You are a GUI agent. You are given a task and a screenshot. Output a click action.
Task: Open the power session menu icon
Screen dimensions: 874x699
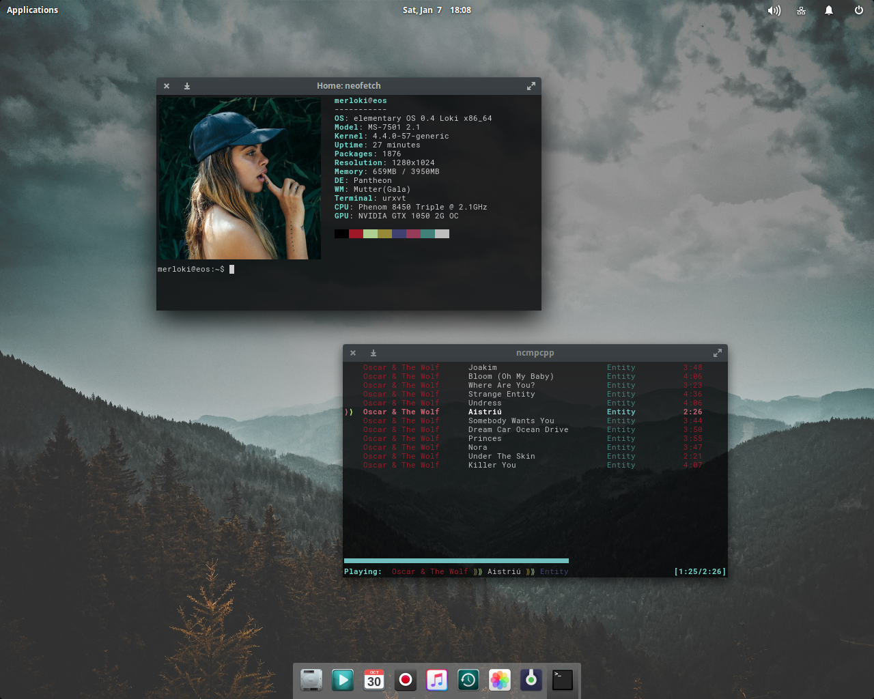tap(859, 10)
